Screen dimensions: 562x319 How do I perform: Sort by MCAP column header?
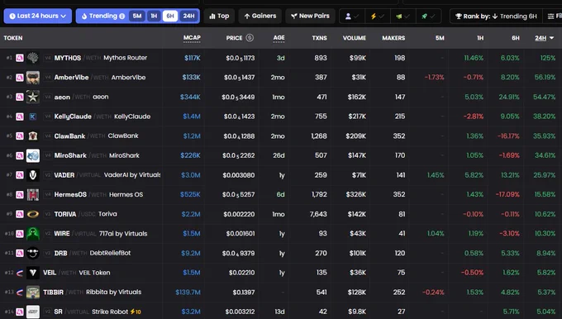point(192,38)
